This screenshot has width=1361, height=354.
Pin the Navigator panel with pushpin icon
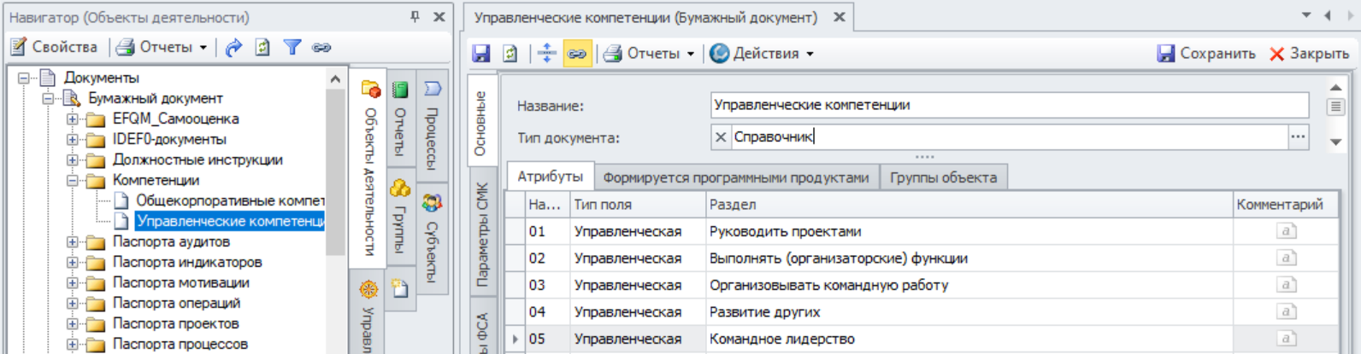pos(415,17)
